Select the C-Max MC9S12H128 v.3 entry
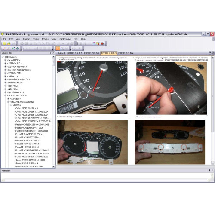Screen dimensions: 215x215 coord(27,108)
